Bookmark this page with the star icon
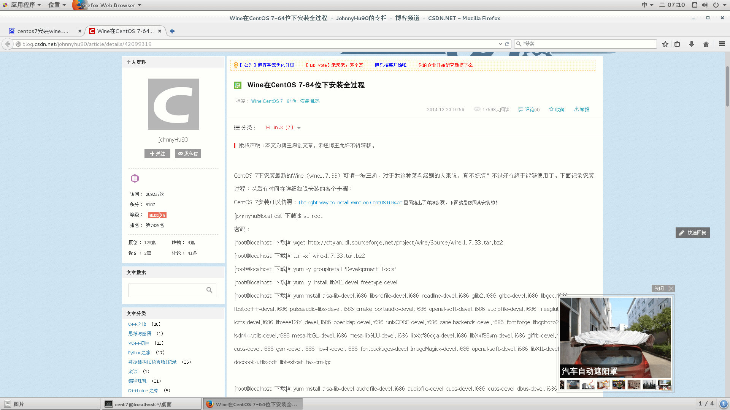Image resolution: width=730 pixels, height=410 pixels. 665,44
